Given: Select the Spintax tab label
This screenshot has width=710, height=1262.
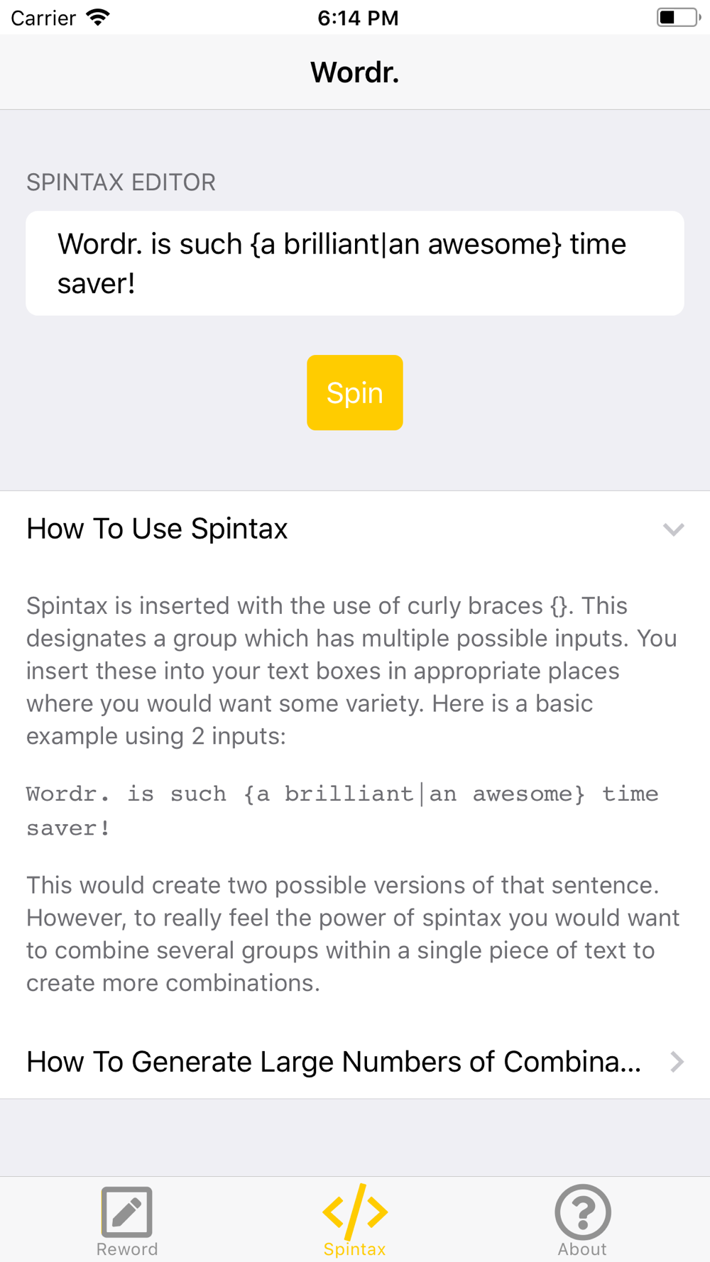Looking at the screenshot, I should (x=354, y=1249).
